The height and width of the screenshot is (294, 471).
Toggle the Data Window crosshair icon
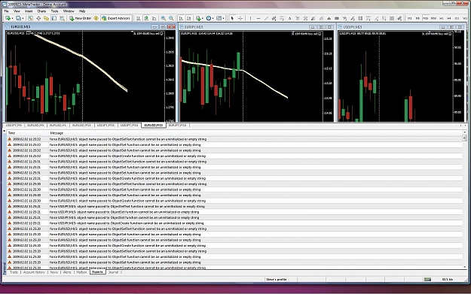tap(38, 18)
